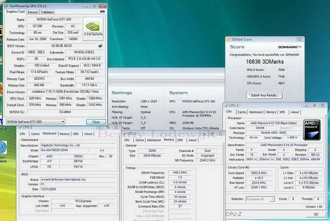Open the About tab in the CPU-Z memory timings window

click(192, 140)
